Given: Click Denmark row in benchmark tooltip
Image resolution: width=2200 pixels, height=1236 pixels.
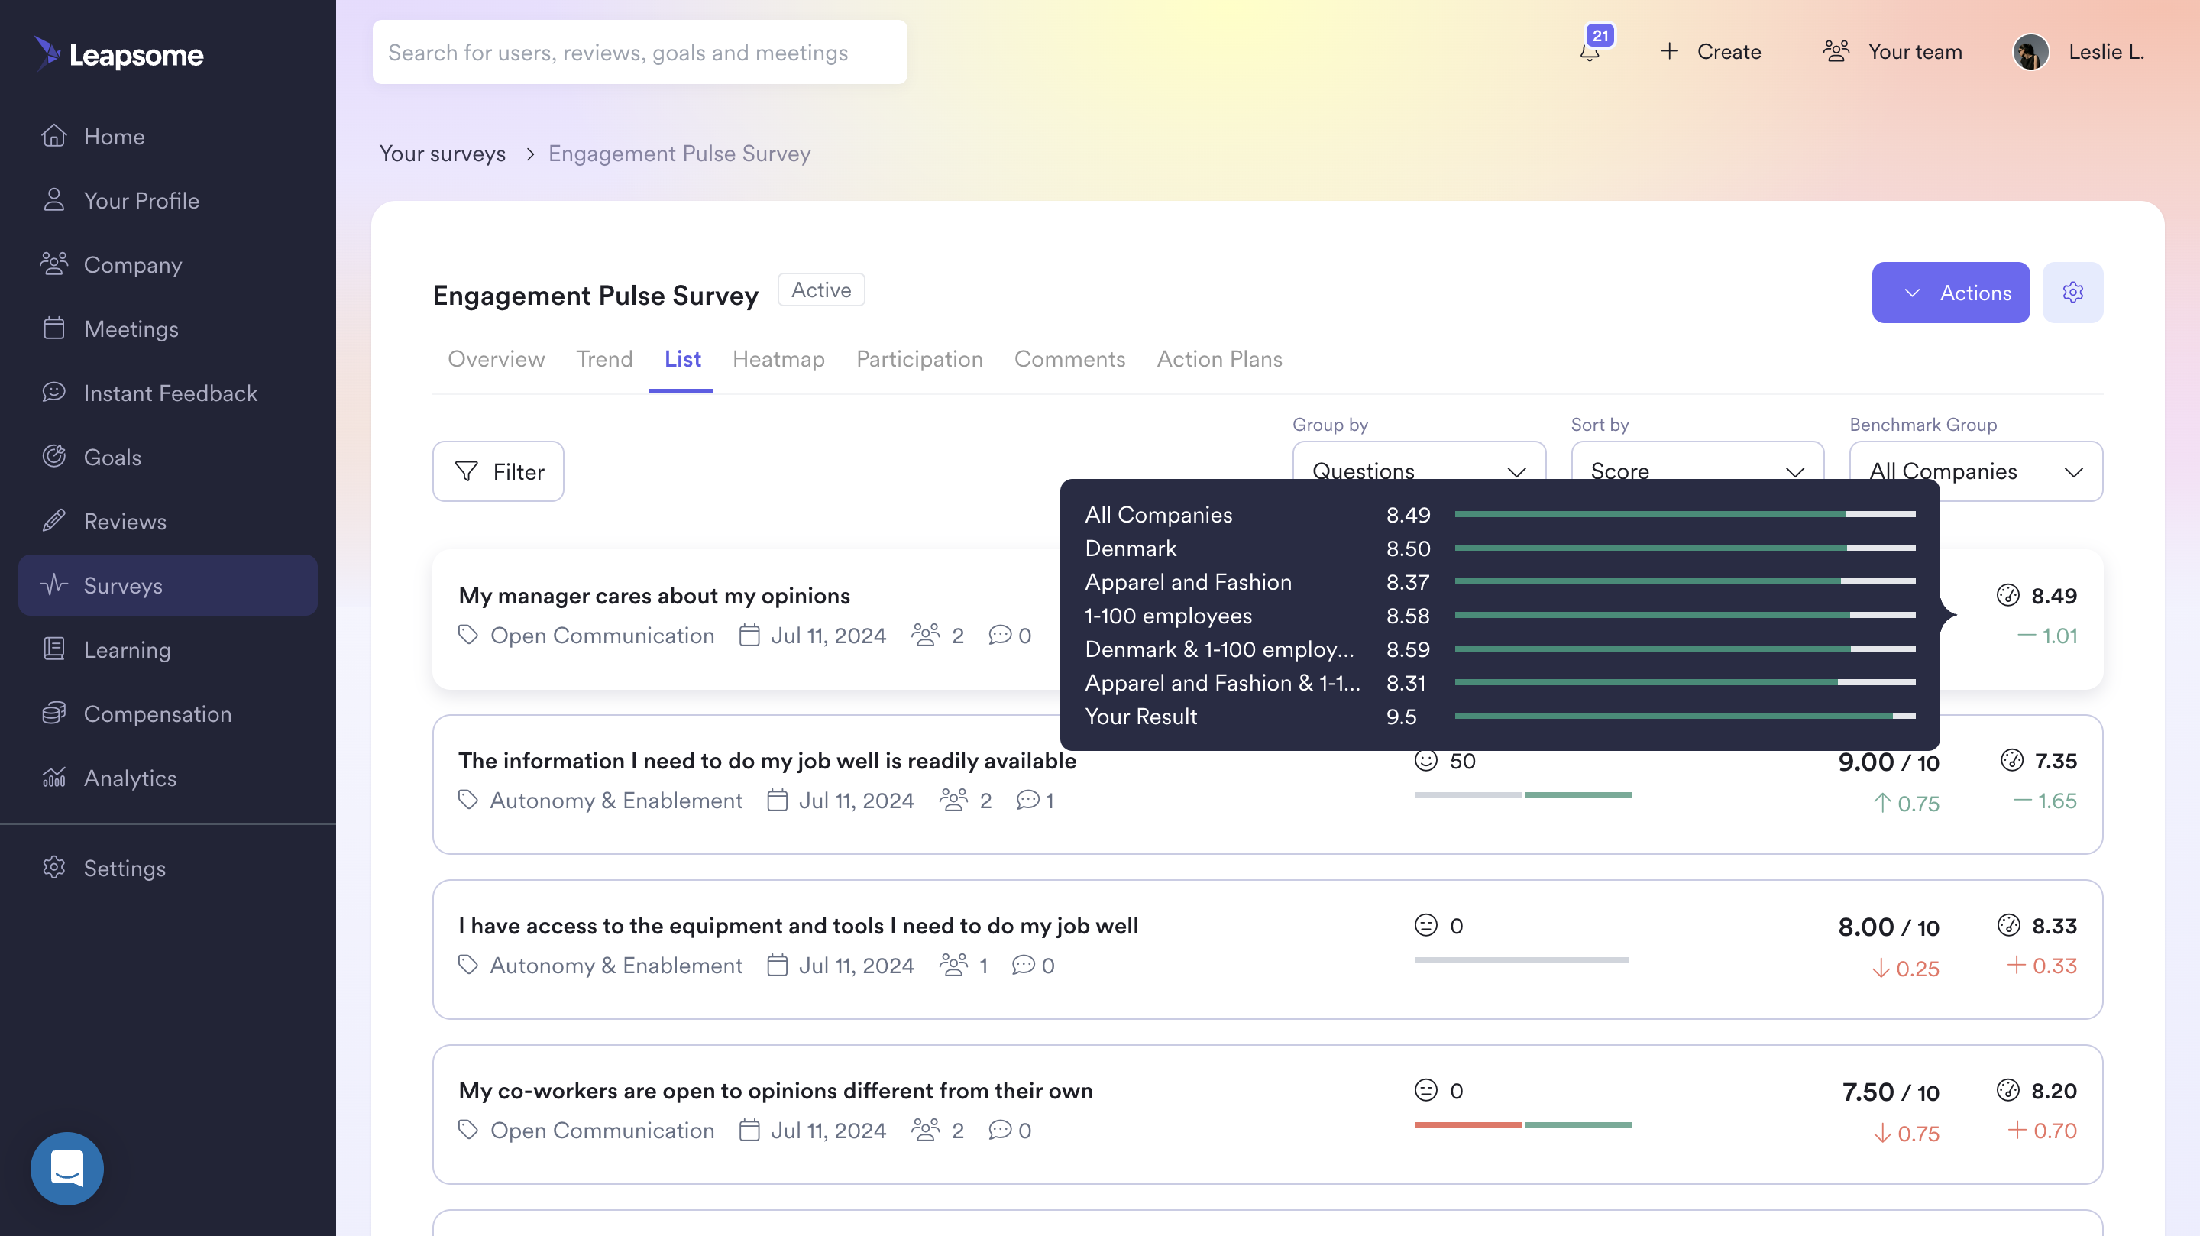Looking at the screenshot, I should 1500,548.
